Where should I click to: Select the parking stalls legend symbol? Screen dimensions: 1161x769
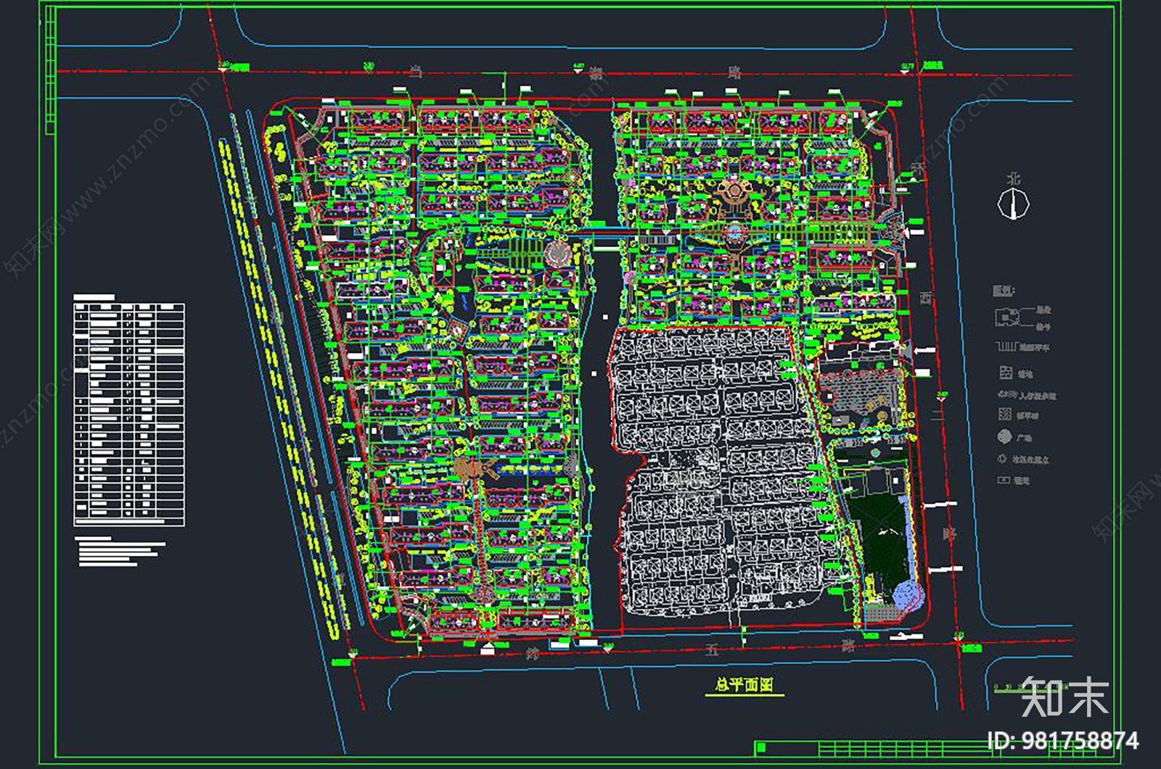tap(1007, 346)
